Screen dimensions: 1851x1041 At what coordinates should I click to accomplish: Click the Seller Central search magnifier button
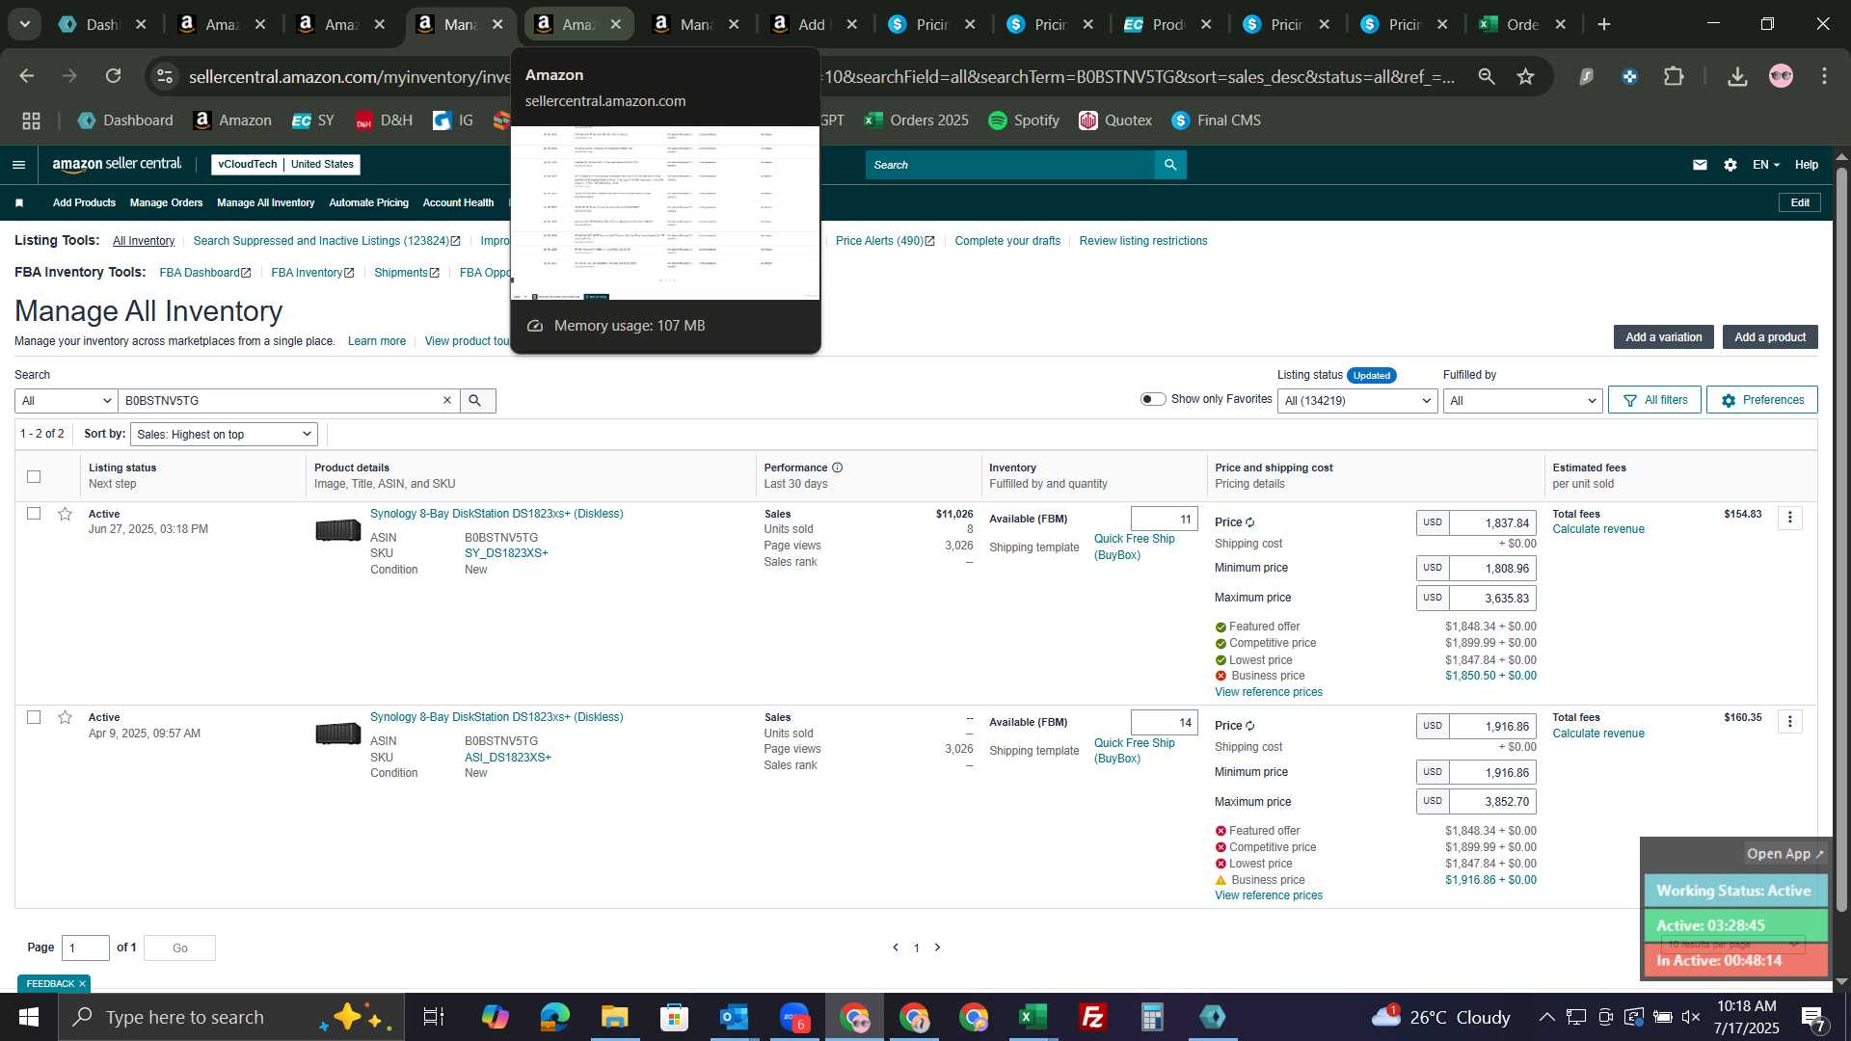click(x=1170, y=165)
